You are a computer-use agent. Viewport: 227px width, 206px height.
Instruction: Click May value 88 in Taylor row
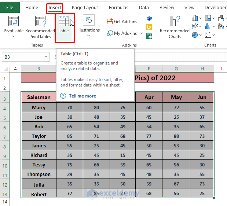[x=176, y=136]
